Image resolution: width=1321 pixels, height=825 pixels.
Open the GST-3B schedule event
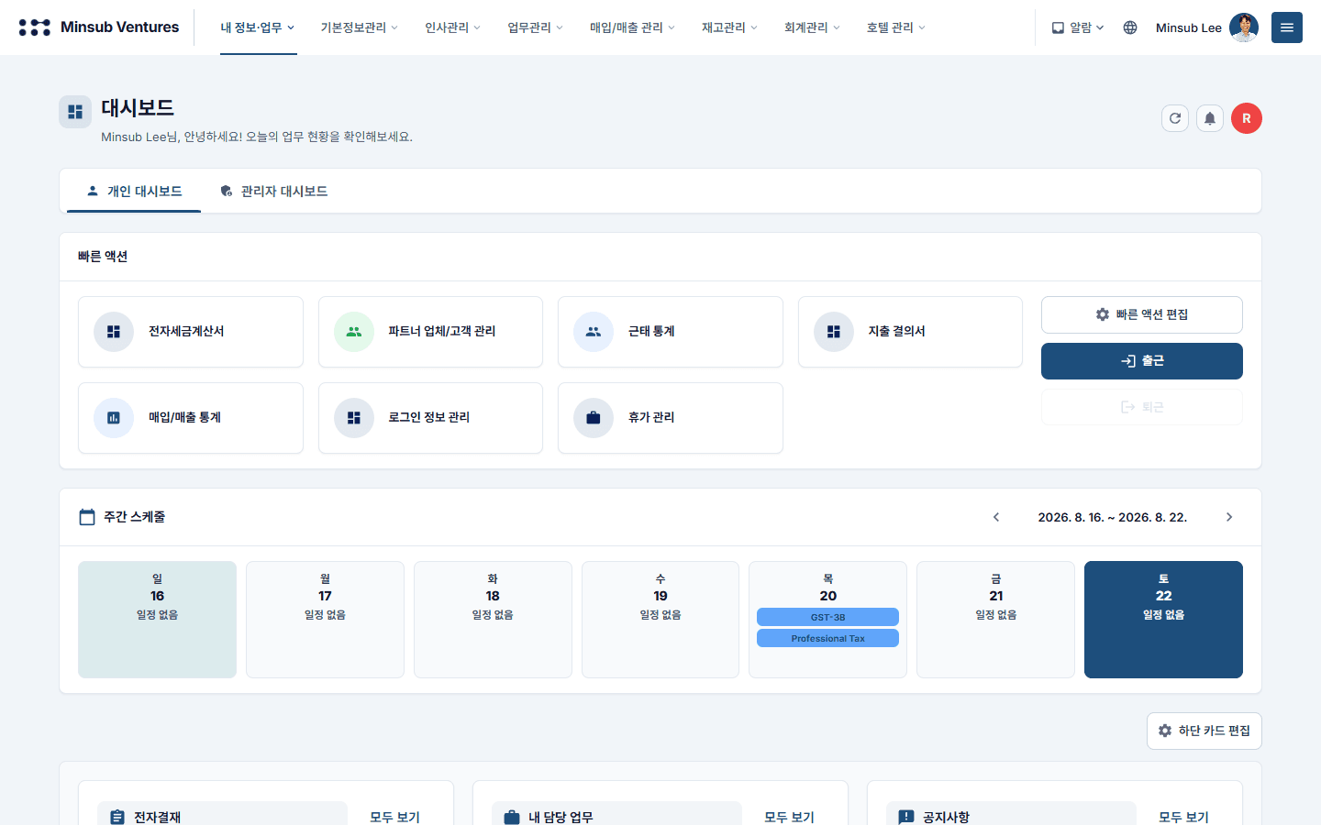(828, 617)
